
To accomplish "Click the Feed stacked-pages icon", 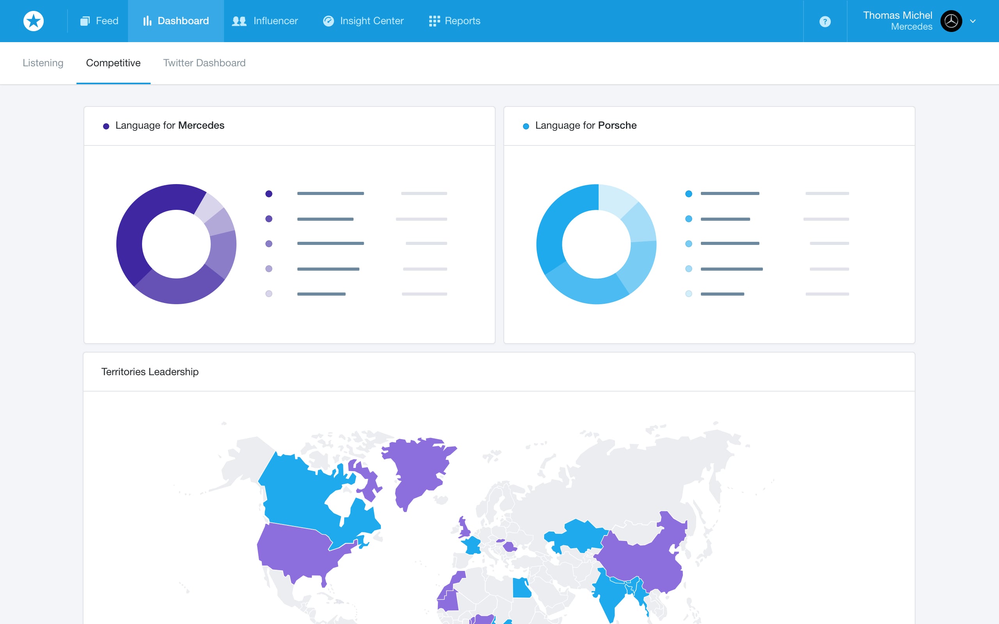I will (85, 21).
